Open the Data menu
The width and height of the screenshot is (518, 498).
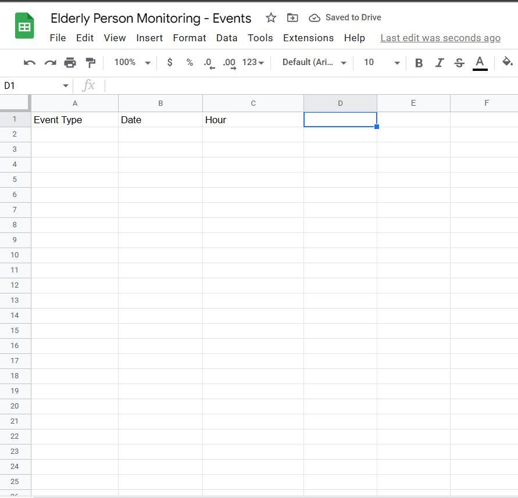227,38
